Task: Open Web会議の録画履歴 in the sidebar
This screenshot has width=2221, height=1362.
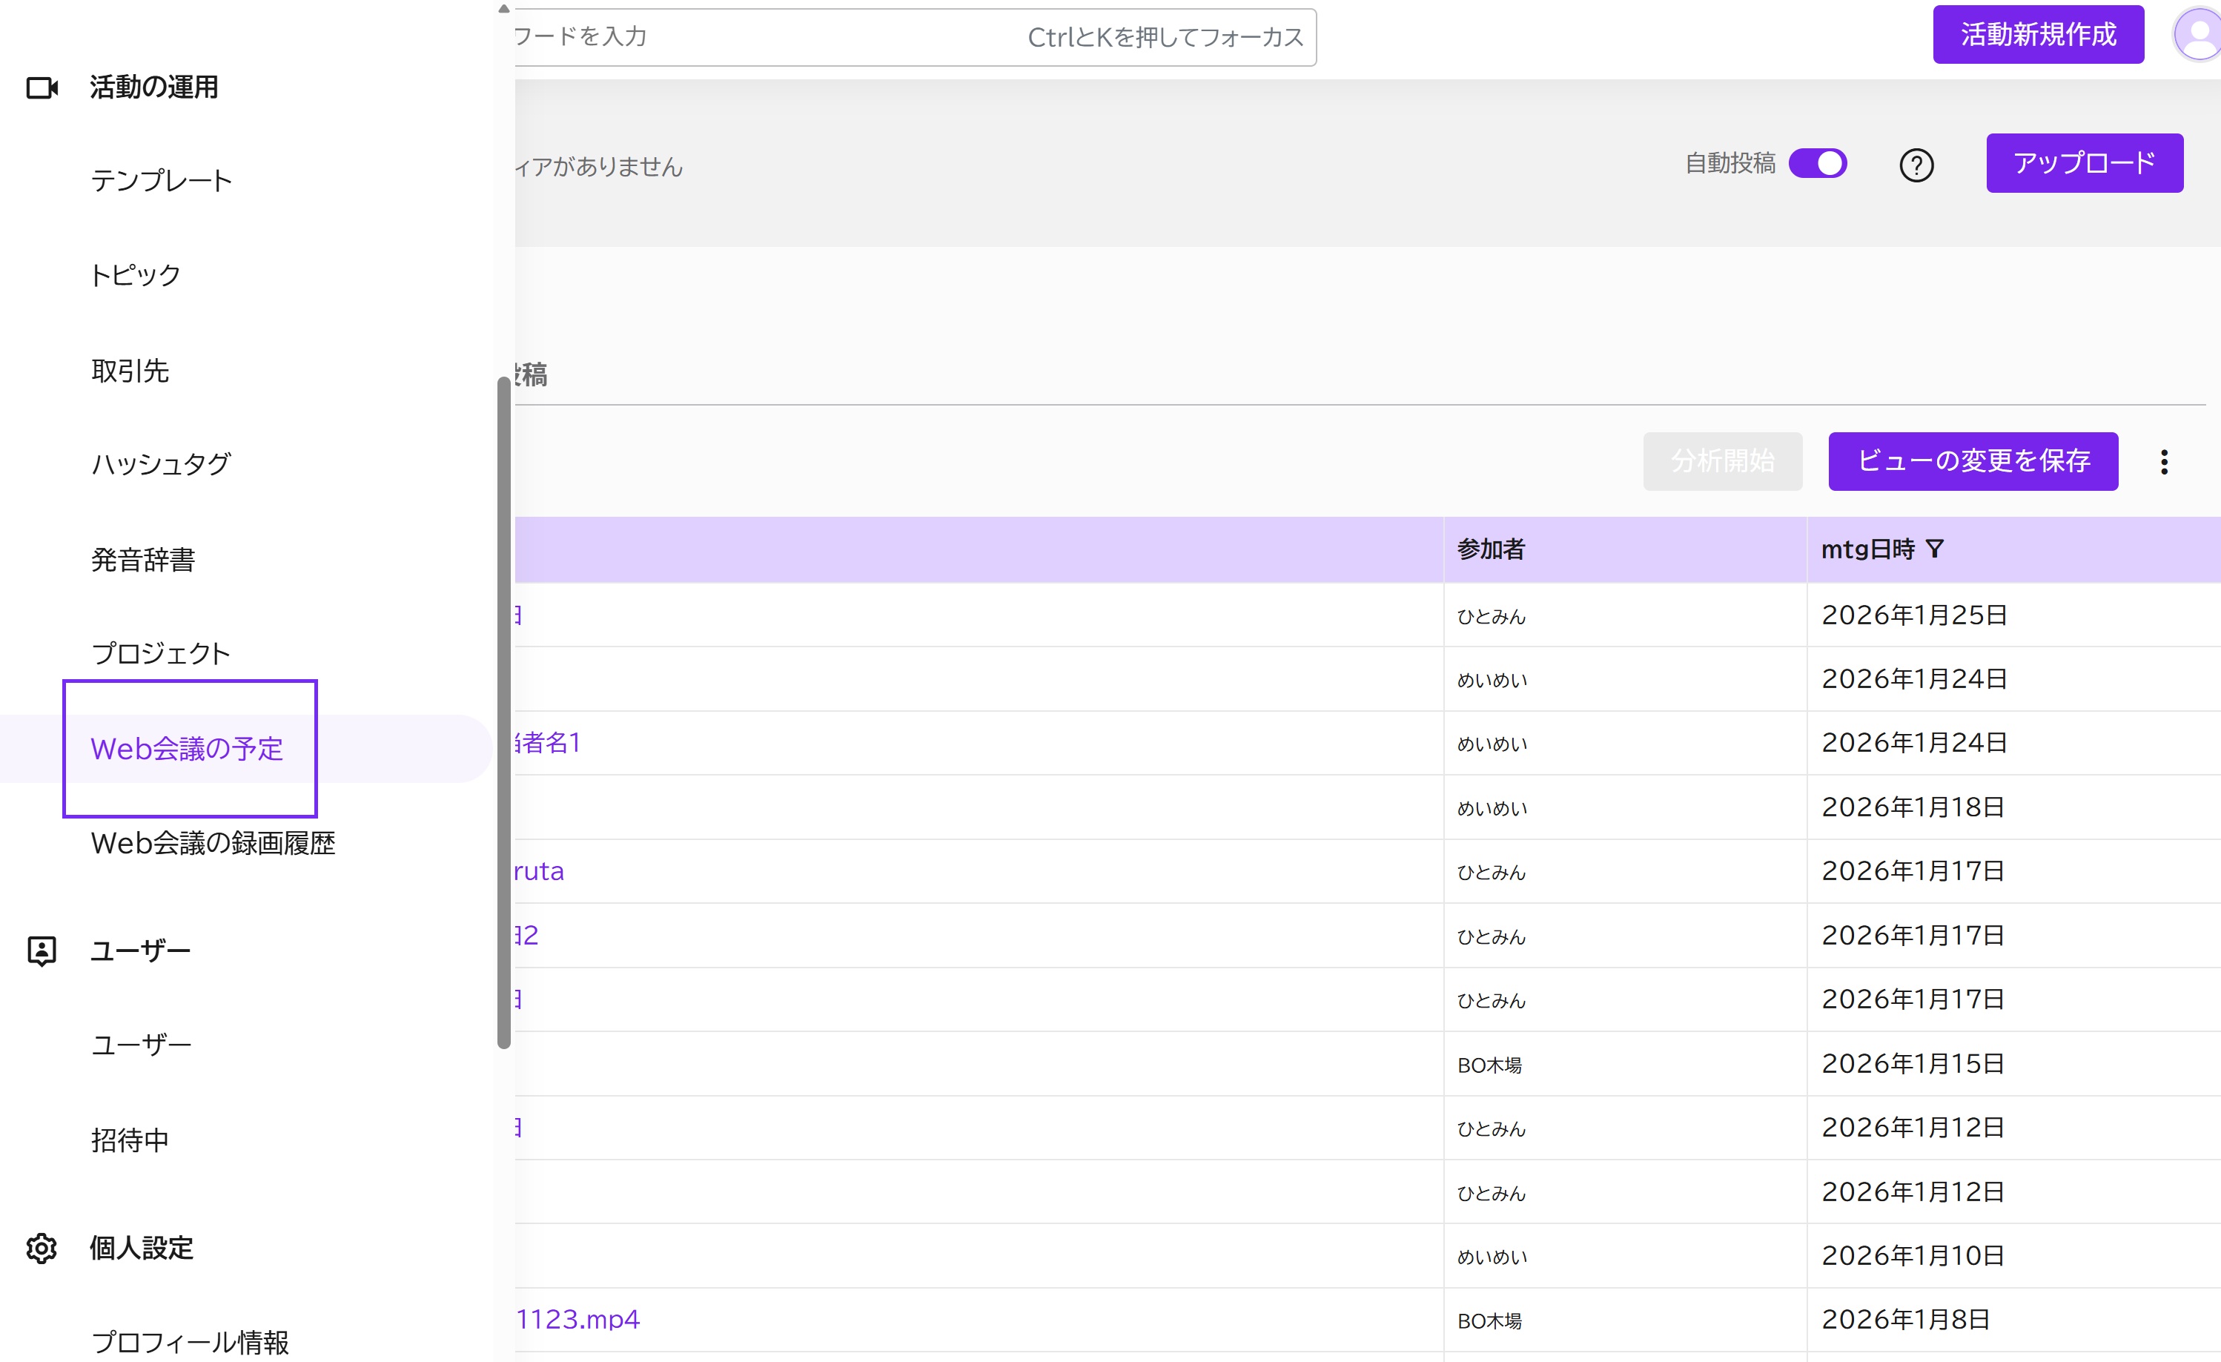Action: point(213,844)
